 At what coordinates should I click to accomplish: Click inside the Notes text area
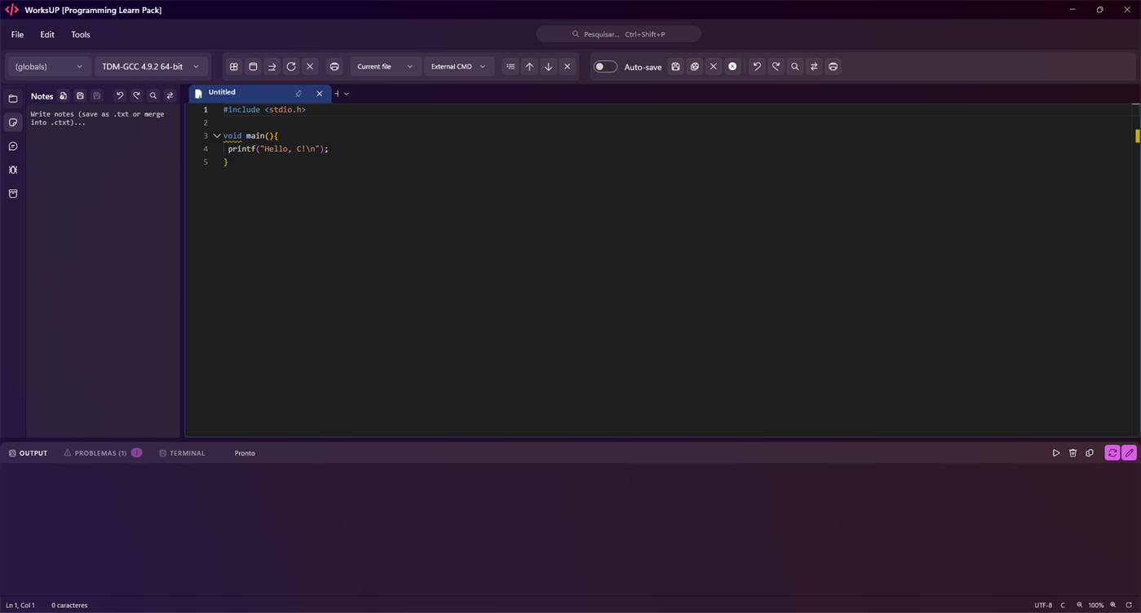click(x=103, y=271)
